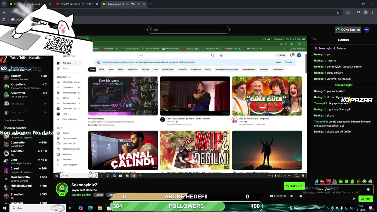Open the Sadece Sohbet category link under stream title

[81, 195]
